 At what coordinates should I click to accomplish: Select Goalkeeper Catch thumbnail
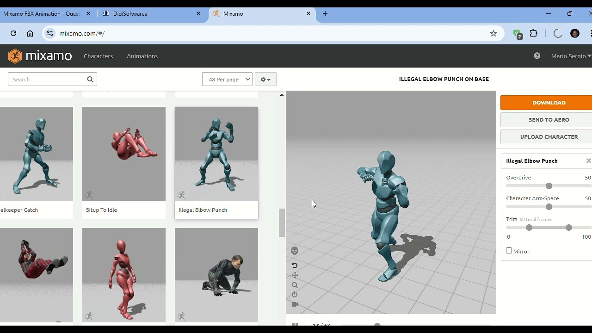pyautogui.click(x=37, y=154)
